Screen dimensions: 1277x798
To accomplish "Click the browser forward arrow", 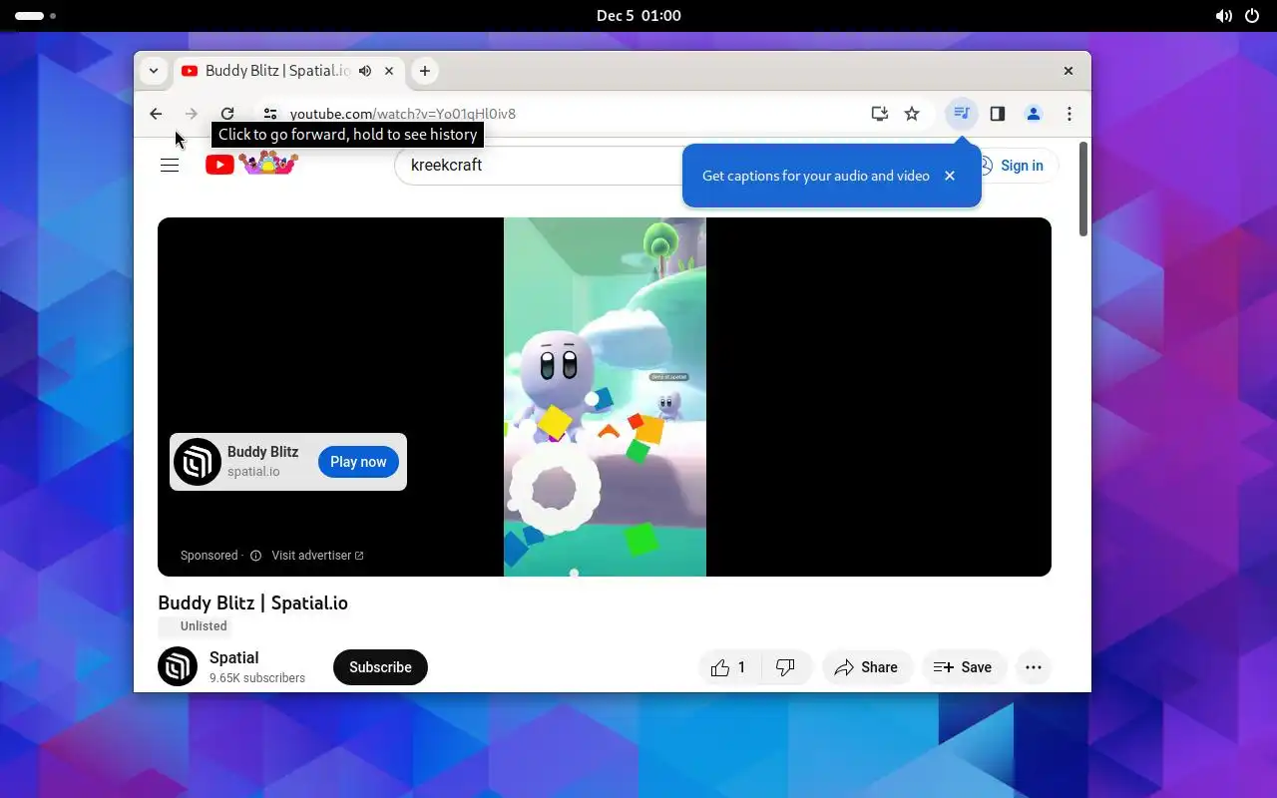I will click(192, 114).
